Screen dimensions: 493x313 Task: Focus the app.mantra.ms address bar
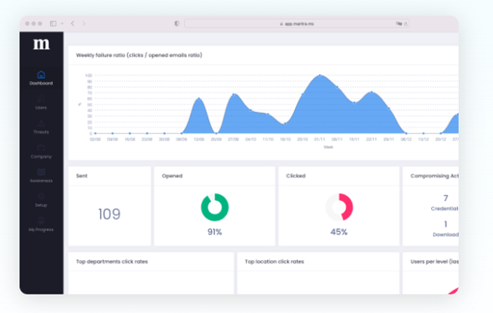tap(297, 23)
